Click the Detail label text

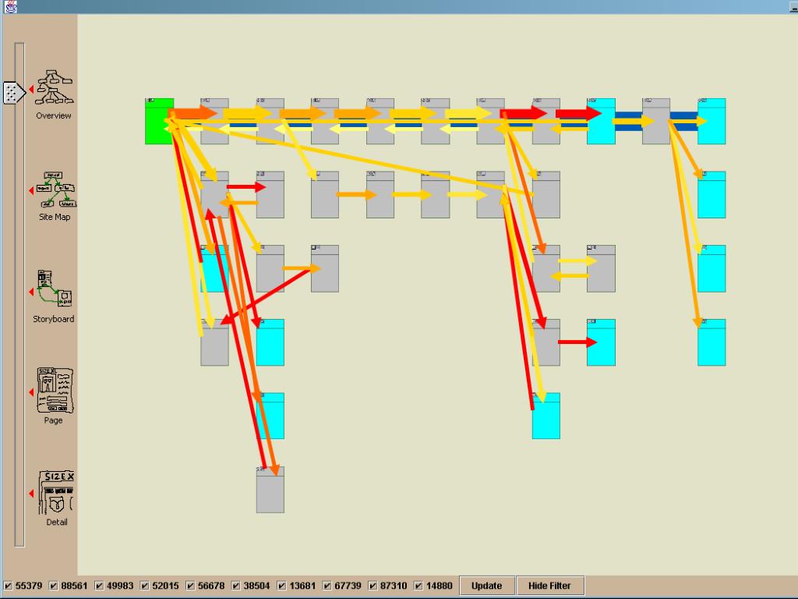tap(56, 522)
